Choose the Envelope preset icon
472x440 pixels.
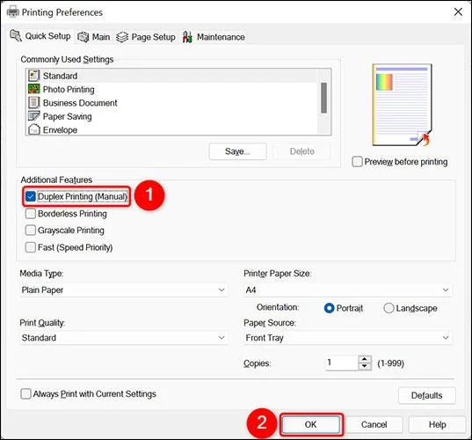33,129
